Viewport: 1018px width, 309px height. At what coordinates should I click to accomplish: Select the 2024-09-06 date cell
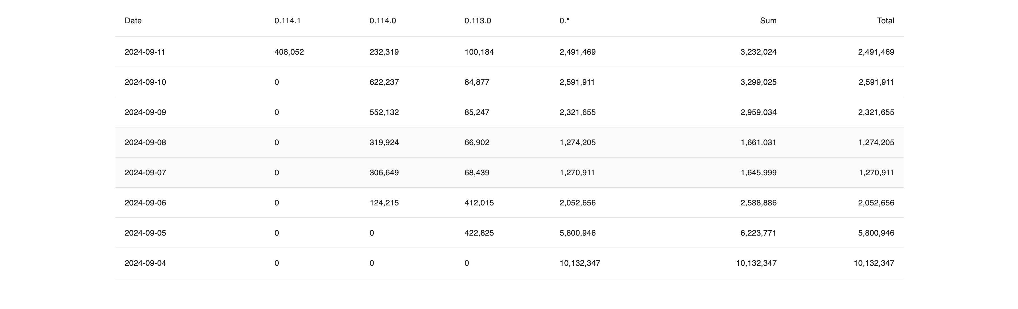click(x=145, y=203)
